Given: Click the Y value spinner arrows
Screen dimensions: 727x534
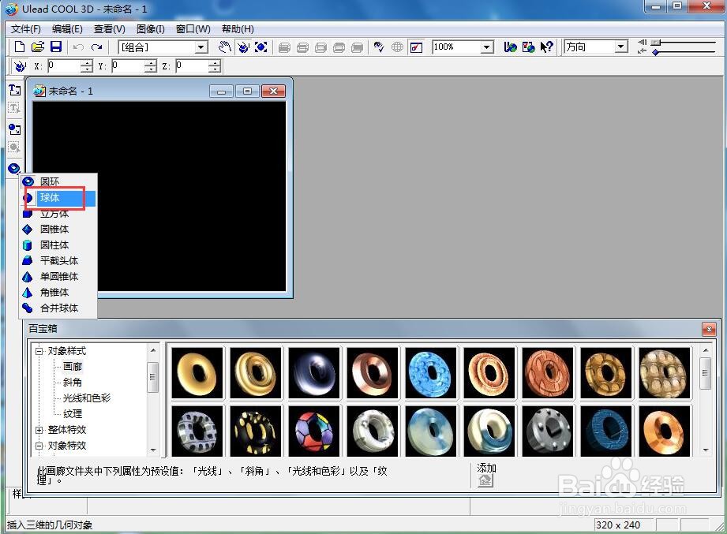Looking at the screenshot, I should pos(150,66).
